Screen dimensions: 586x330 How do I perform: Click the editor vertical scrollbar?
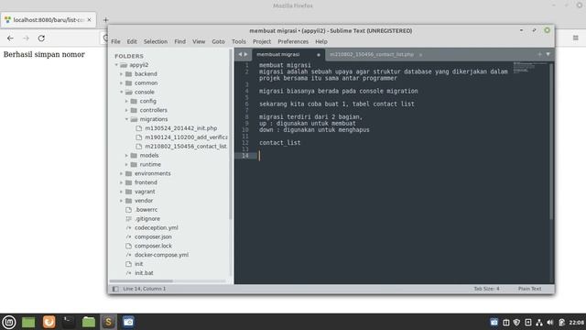(x=551, y=141)
